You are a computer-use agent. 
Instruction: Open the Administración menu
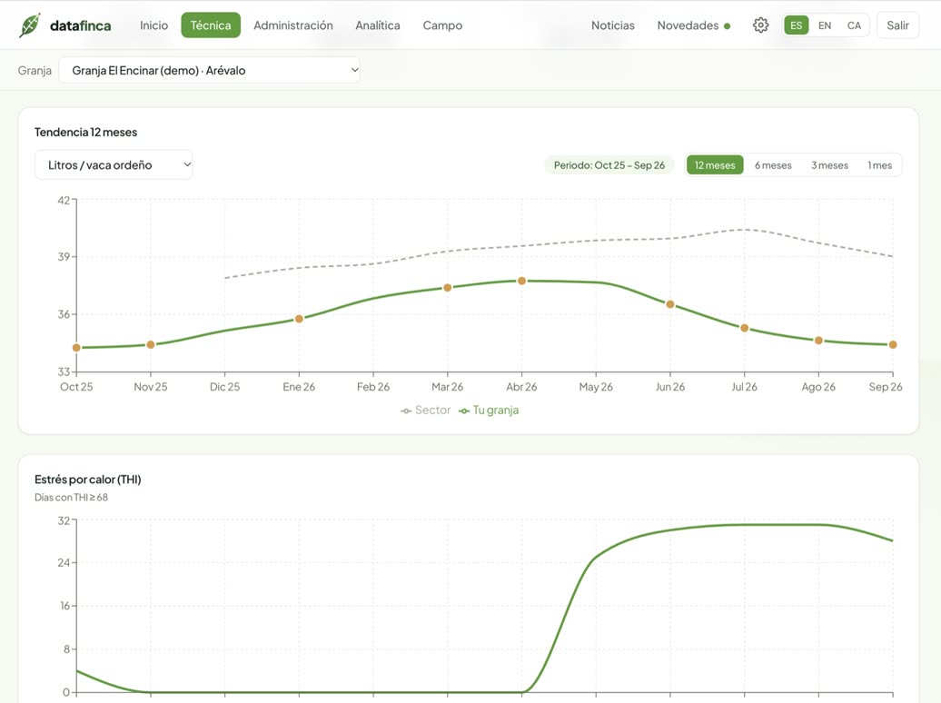tap(292, 25)
